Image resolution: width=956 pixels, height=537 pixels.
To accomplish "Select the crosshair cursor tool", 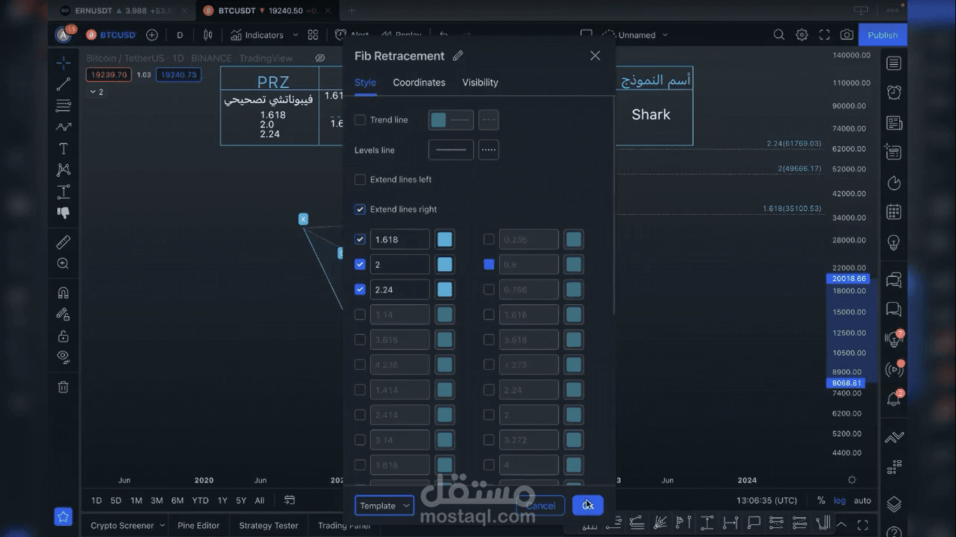I will pos(63,63).
